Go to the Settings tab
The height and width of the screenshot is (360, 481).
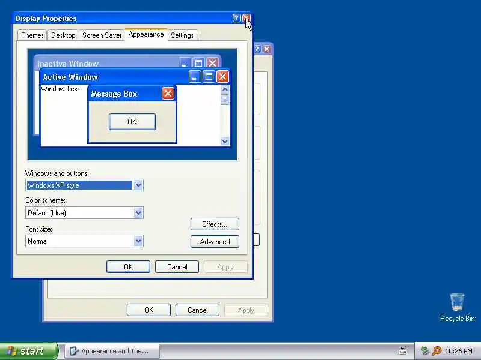(182, 35)
